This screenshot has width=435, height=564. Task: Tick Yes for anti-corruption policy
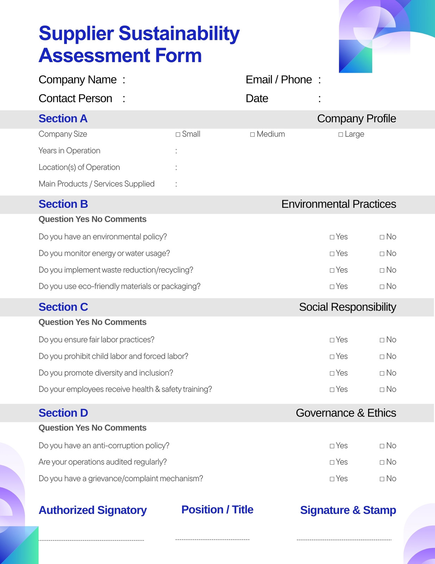pos(332,446)
